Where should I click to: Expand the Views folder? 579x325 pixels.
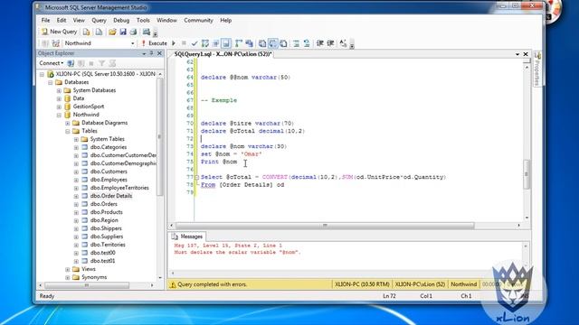pyautogui.click(x=68, y=269)
